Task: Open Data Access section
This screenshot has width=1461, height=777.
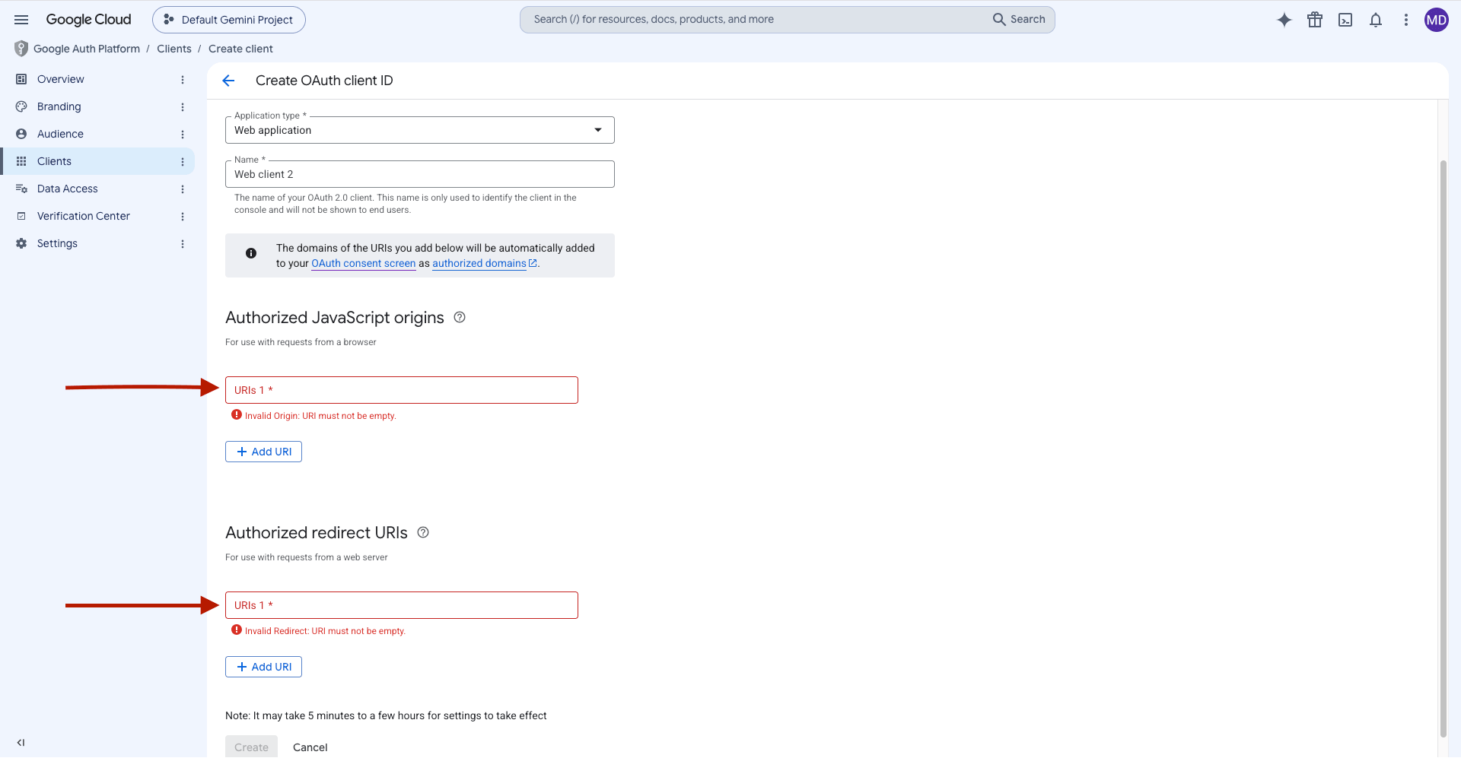Action: [x=67, y=189]
